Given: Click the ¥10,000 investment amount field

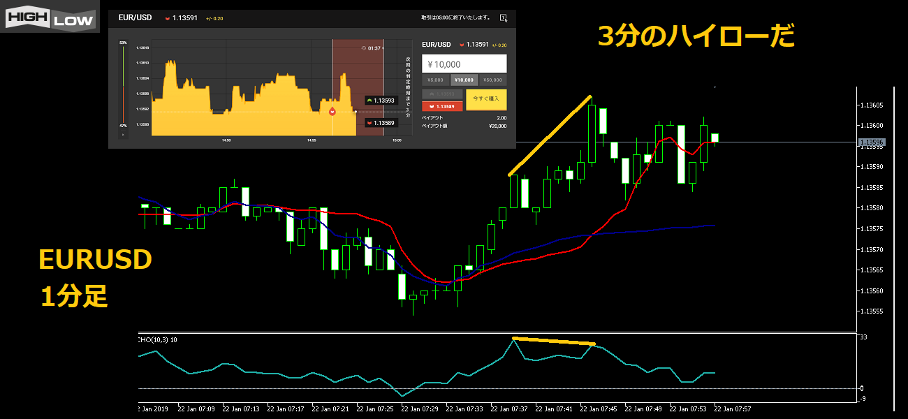Looking at the screenshot, I should [x=464, y=64].
